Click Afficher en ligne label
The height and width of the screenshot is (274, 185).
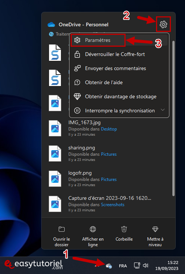pyautogui.click(x=93, y=242)
